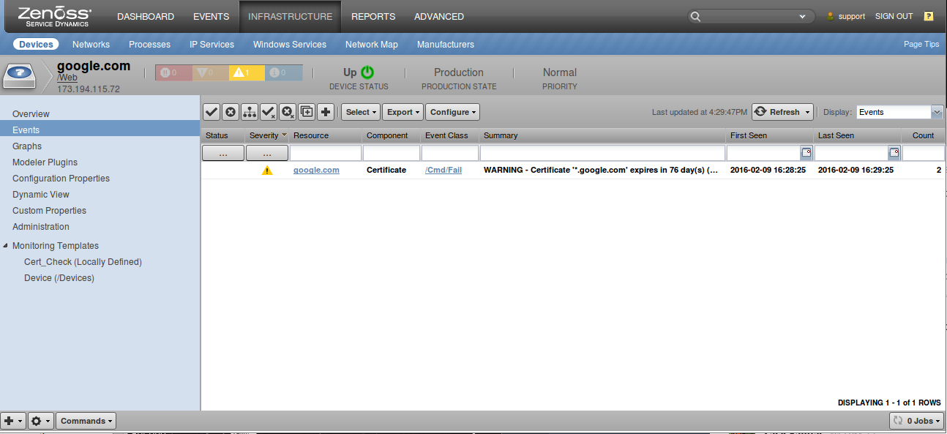Open the Severity column sort arrow

pos(284,135)
